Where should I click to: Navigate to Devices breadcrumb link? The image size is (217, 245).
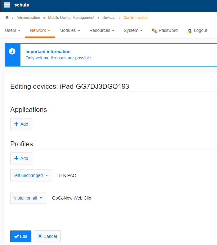click(109, 18)
